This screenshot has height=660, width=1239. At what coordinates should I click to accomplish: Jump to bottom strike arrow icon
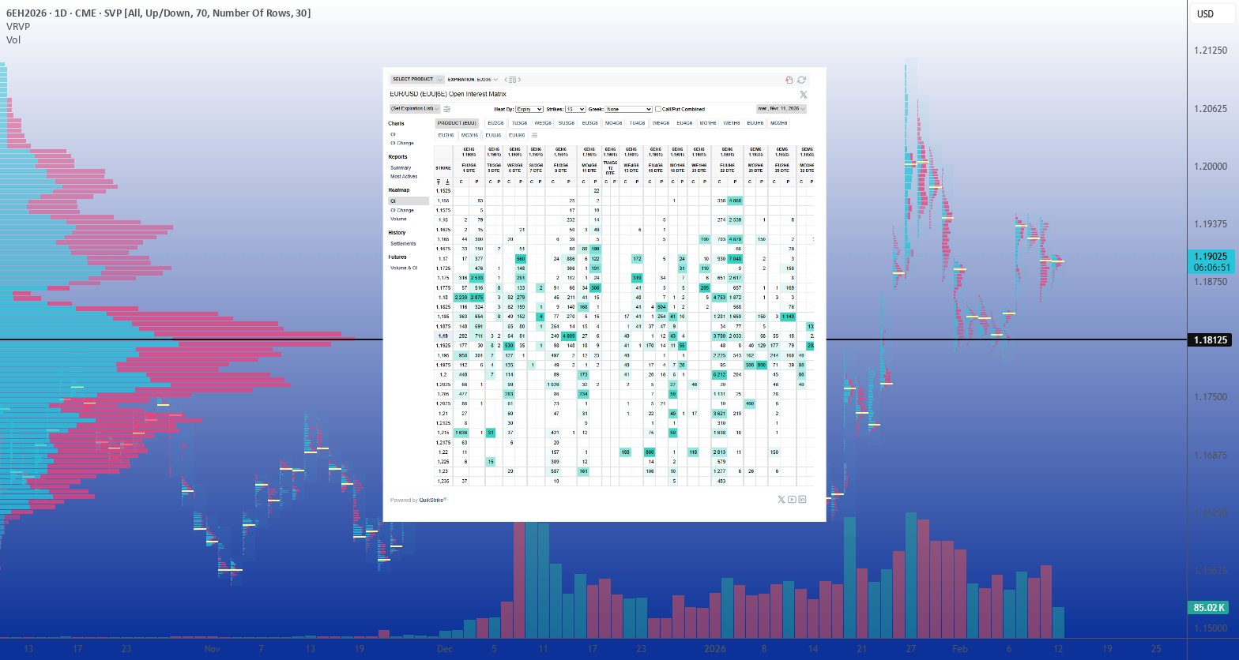tap(447, 182)
